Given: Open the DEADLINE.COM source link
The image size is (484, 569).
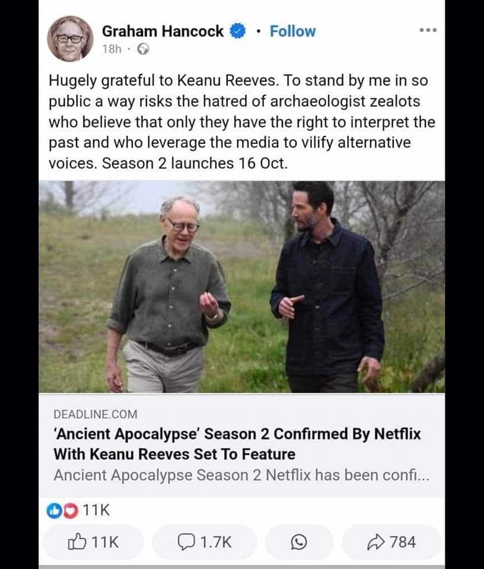Looking at the screenshot, I should tap(95, 414).
